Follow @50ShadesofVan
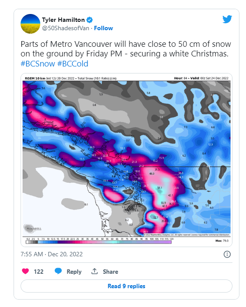This screenshot has width=246, height=307. pos(103,28)
